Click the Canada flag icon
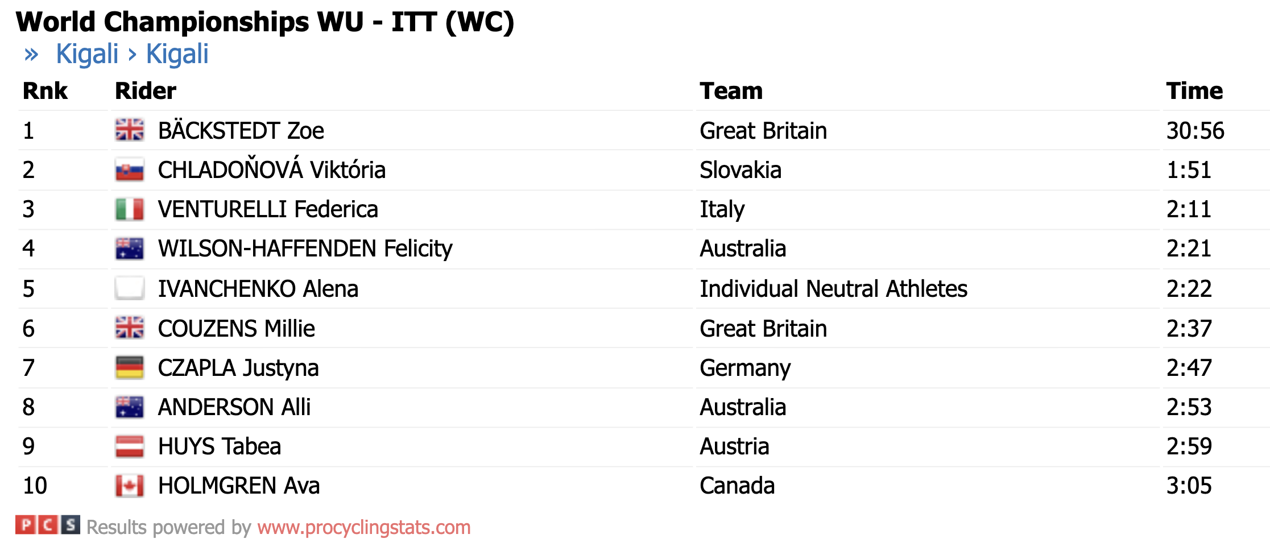Viewport: 1270px width, 559px height. [129, 486]
